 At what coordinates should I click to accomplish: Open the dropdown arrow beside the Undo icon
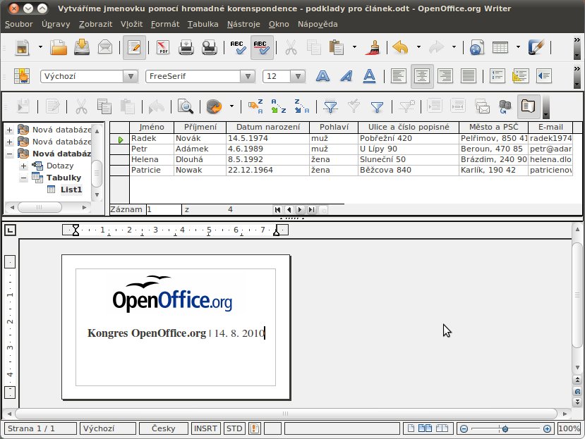(x=418, y=47)
